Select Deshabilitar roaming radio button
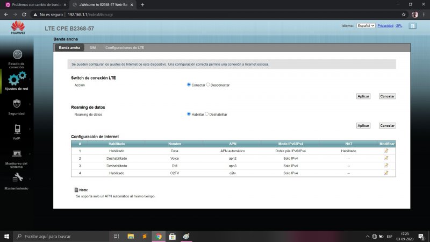 click(x=207, y=114)
